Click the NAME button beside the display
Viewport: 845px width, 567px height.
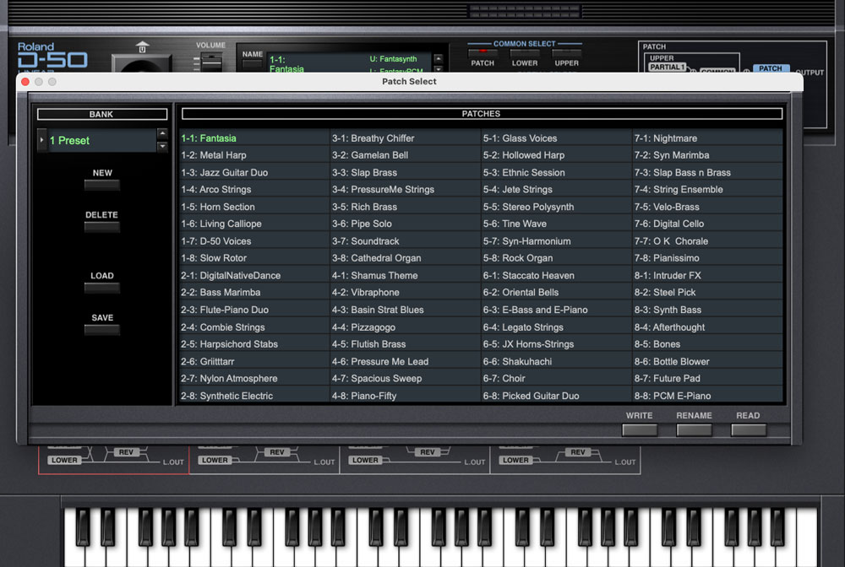tap(252, 65)
